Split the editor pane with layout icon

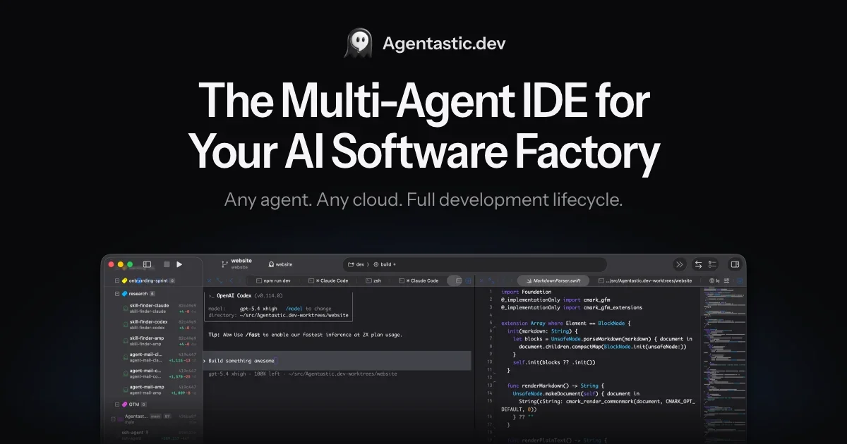(739, 280)
